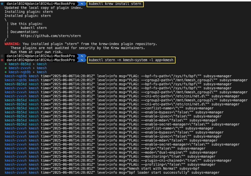Click the kmesh-8b5kd --cni-etc-path log line
Image resolution: width=251 pixels, height=176 pixels.
122,104
